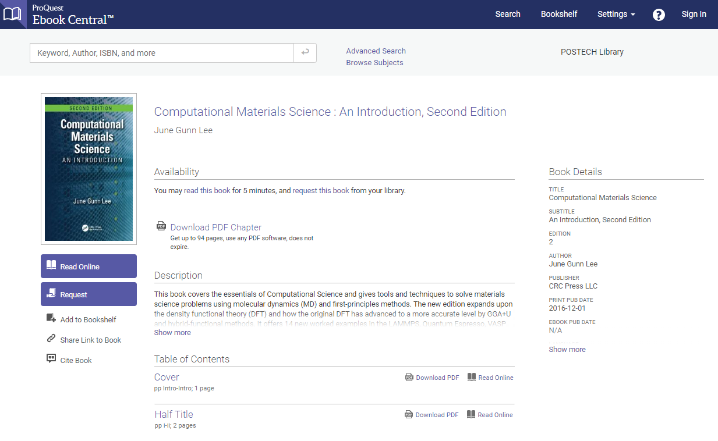
Task: Click the PDF icon in the Half Title row
Action: point(409,414)
